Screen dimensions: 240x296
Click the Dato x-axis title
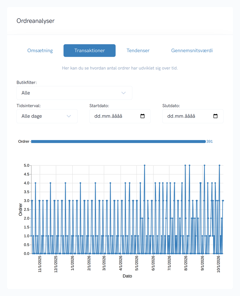point(127,276)
